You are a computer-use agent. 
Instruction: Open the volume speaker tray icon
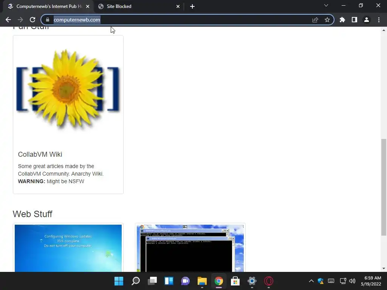pos(352,281)
